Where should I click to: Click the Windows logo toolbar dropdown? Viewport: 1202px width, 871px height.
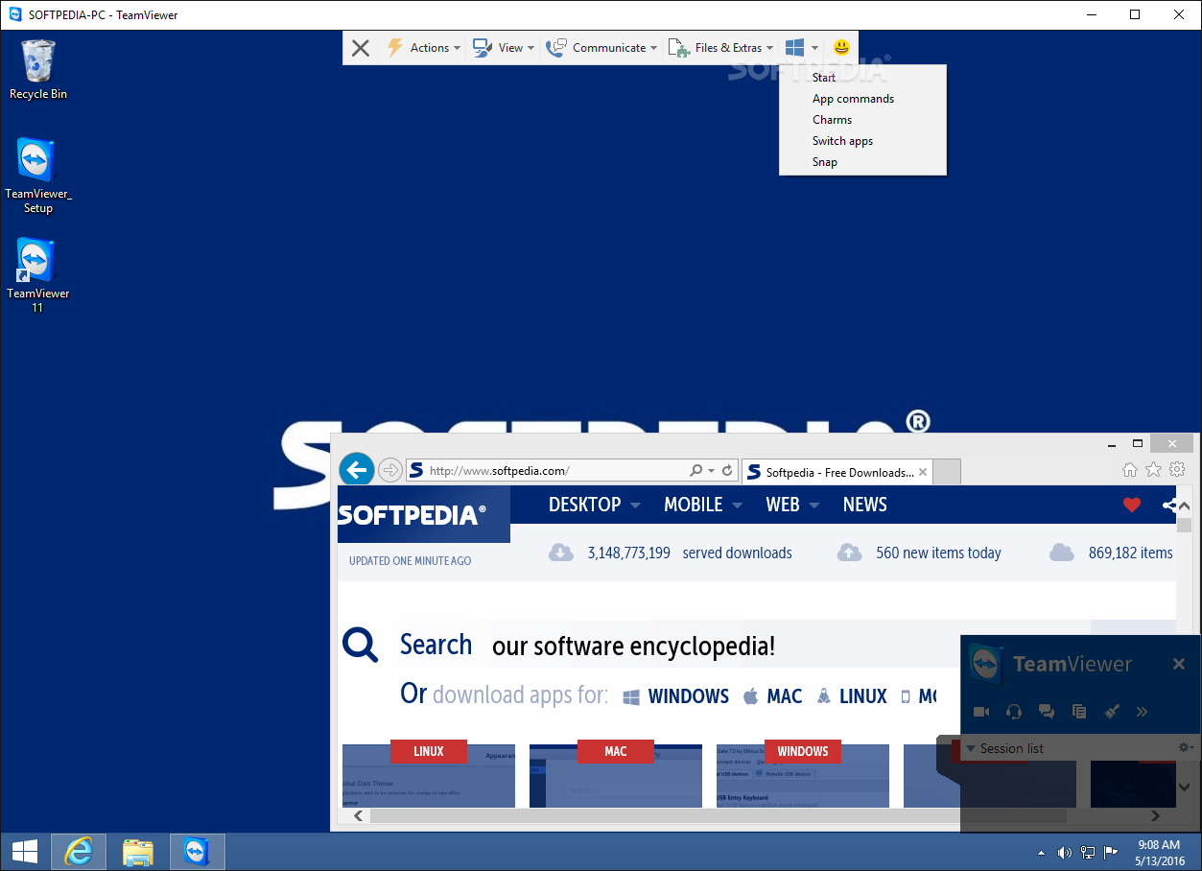[x=801, y=48]
